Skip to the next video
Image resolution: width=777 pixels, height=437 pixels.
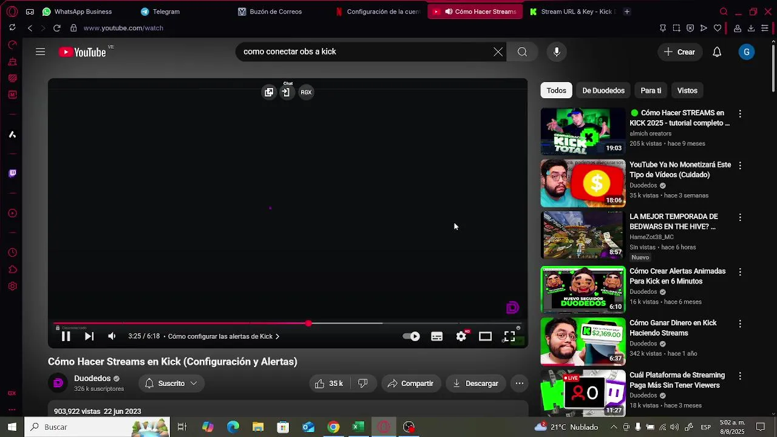pos(89,336)
